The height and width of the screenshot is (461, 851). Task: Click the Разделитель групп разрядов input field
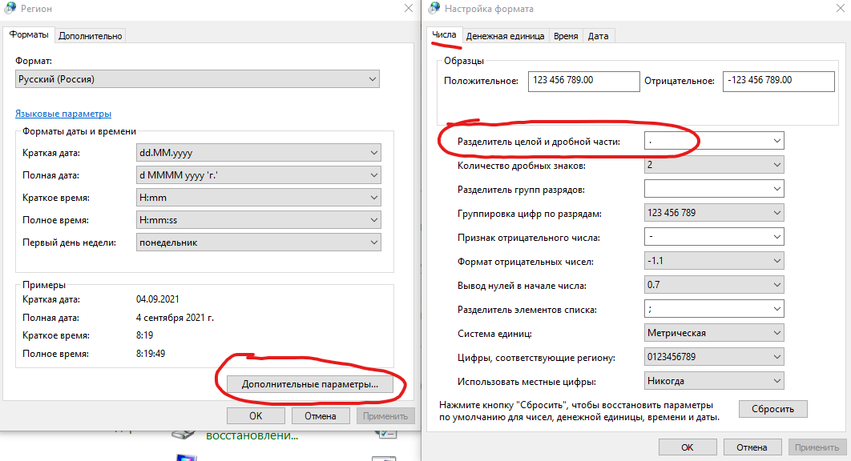click(714, 189)
